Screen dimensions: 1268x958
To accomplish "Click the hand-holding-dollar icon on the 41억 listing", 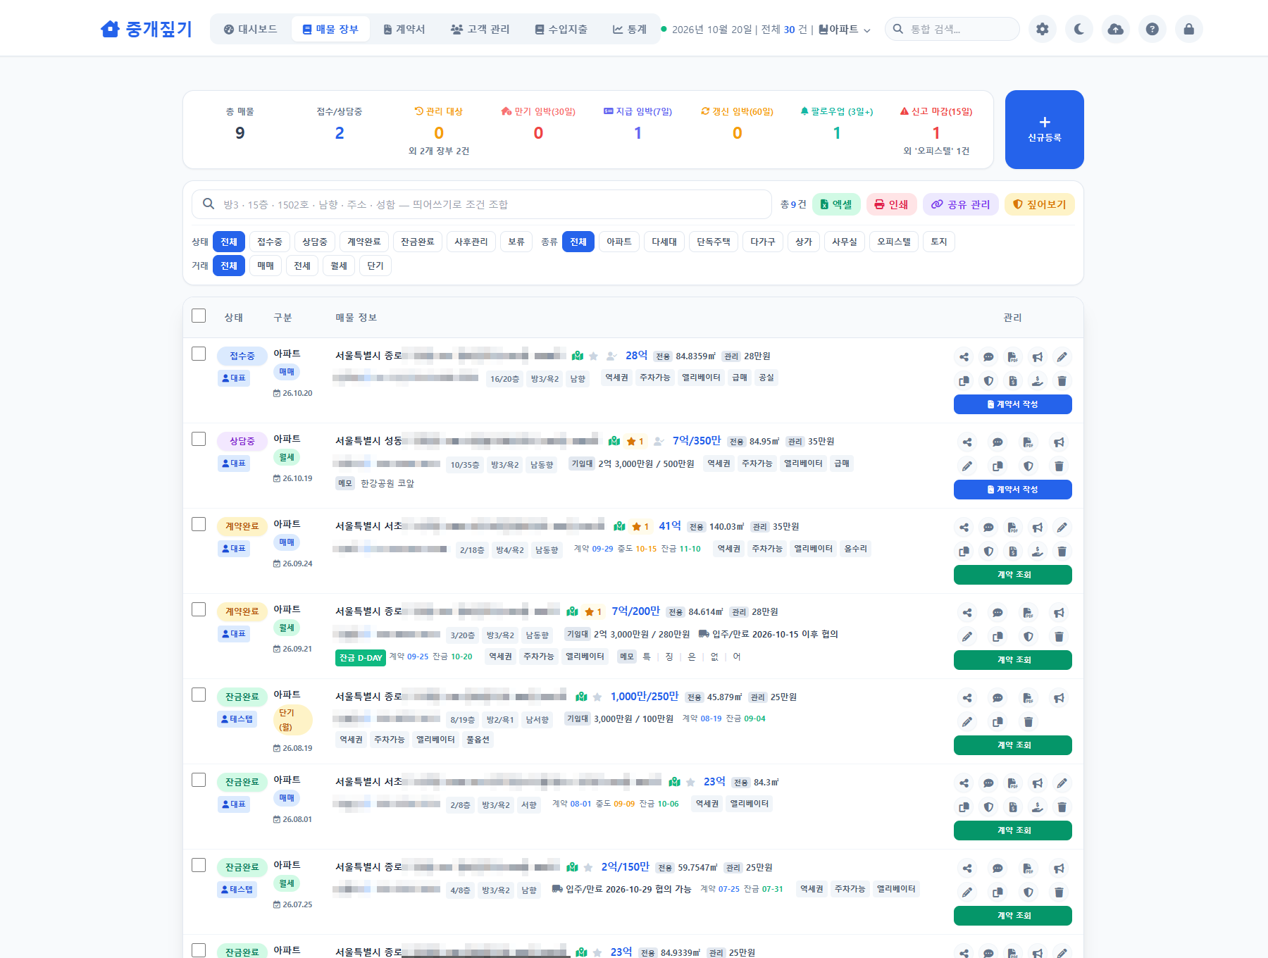I will (1038, 552).
